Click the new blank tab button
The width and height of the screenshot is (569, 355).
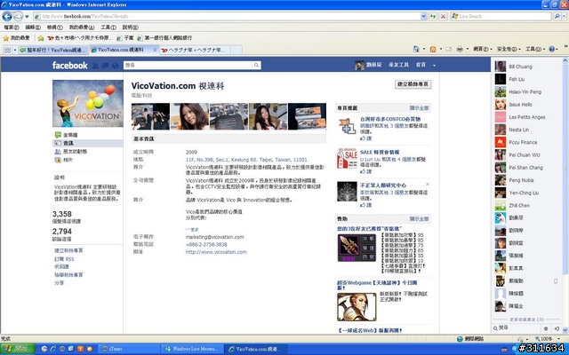(x=236, y=50)
